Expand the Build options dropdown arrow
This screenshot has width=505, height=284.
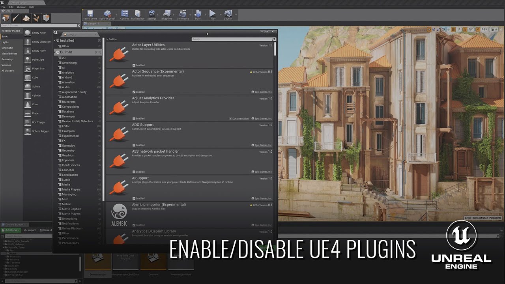pyautogui.click(x=206, y=15)
